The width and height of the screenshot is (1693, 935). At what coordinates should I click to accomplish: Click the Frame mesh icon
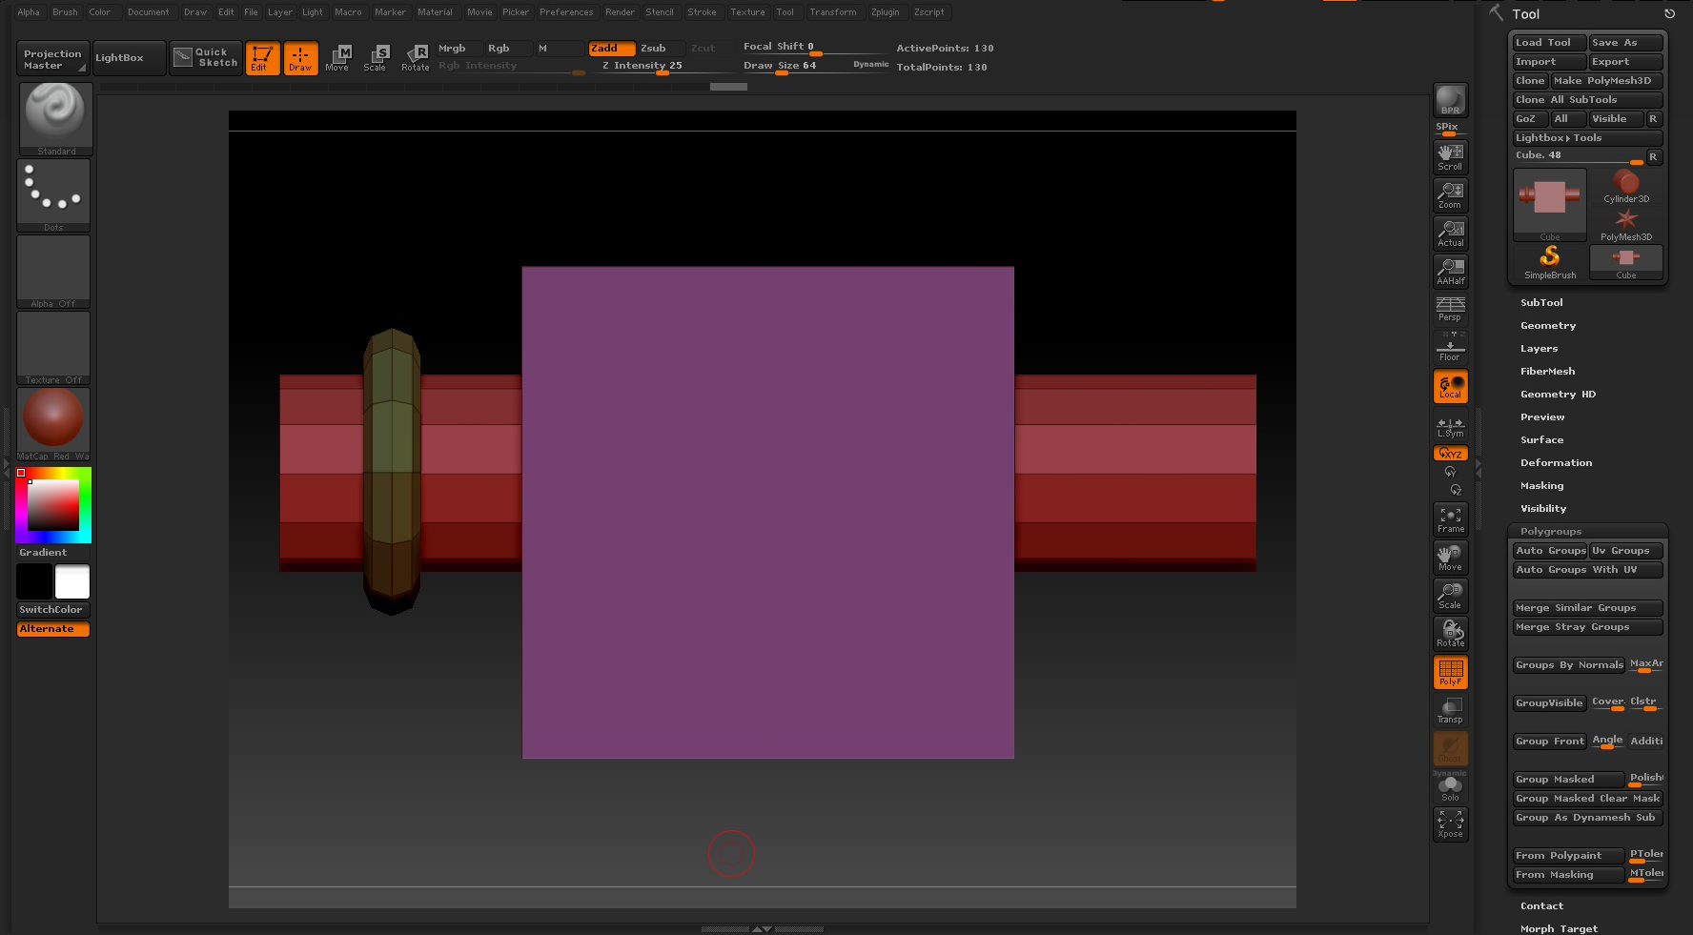(x=1450, y=519)
